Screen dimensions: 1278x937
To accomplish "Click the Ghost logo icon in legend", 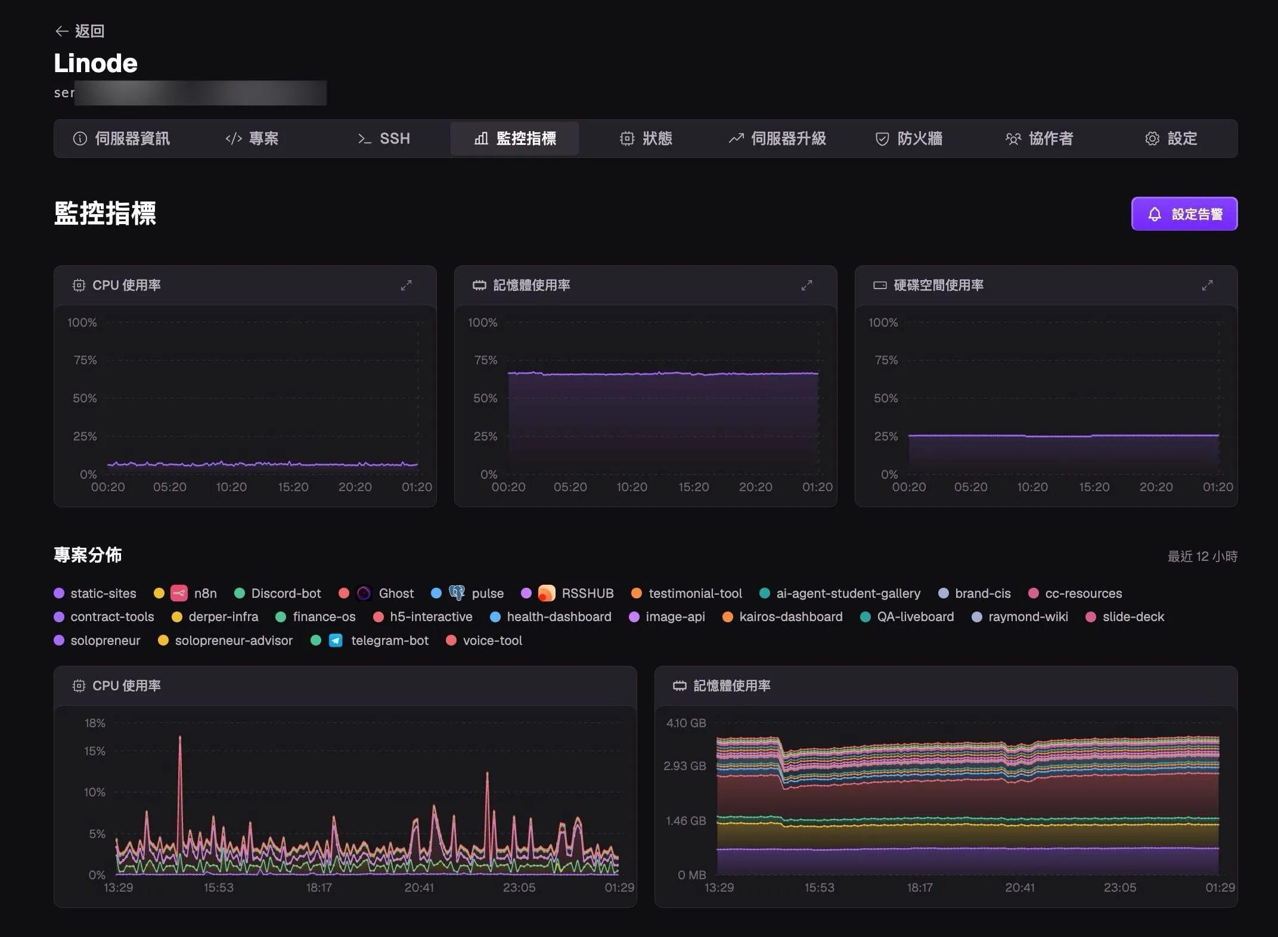I will 364,593.
